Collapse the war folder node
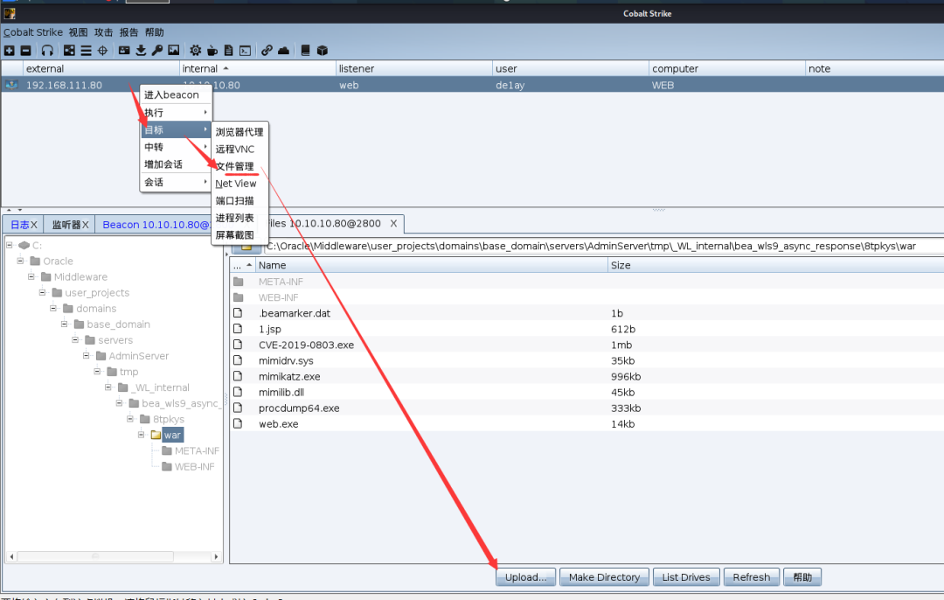944x600 pixels. (141, 435)
